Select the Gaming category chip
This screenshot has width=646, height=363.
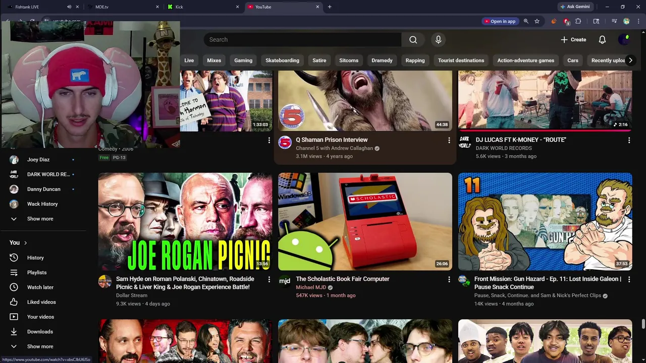coord(243,60)
